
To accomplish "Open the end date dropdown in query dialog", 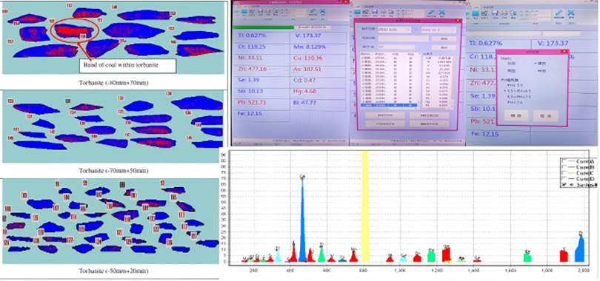I will (x=453, y=30).
